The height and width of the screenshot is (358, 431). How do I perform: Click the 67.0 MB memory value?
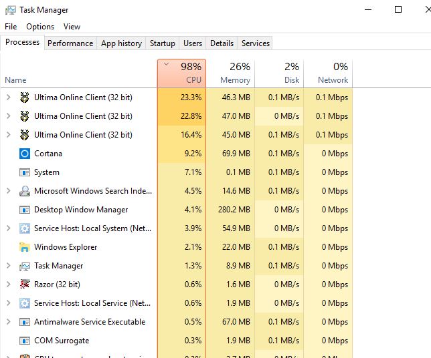[x=236, y=322]
